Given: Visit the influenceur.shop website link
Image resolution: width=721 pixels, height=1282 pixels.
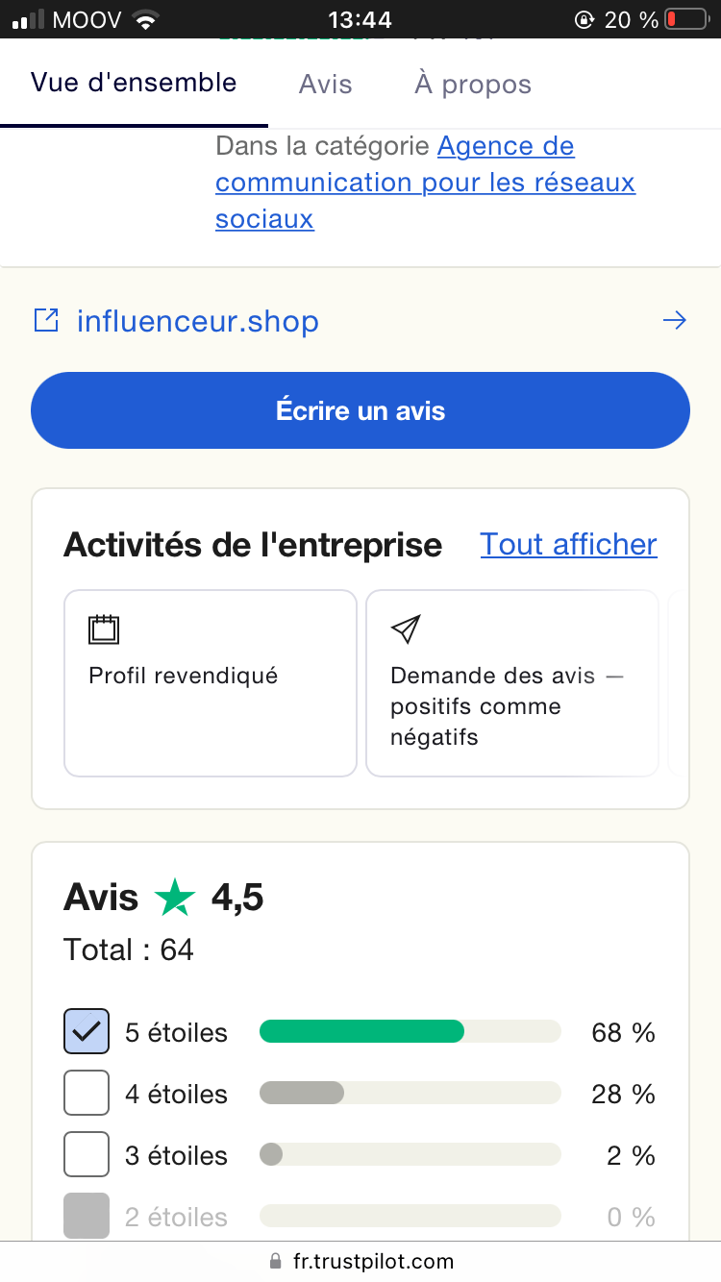Looking at the screenshot, I should coord(197,320).
